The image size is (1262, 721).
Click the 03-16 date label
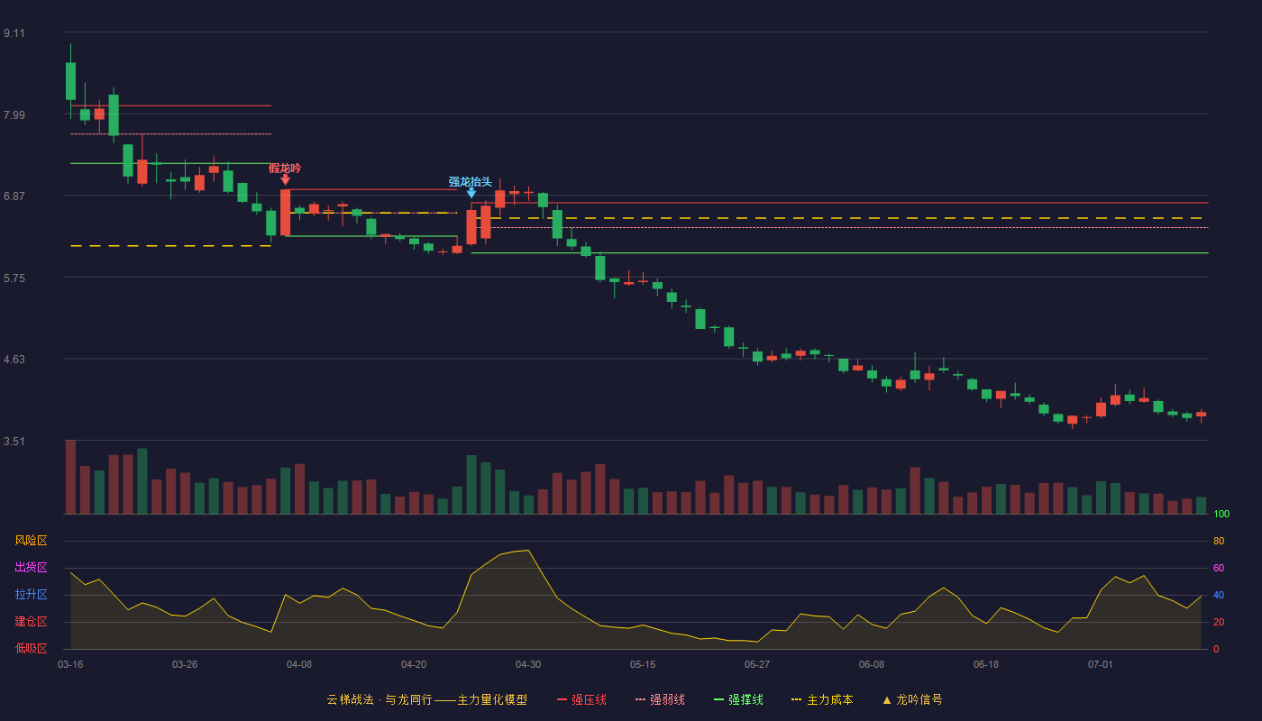click(70, 664)
